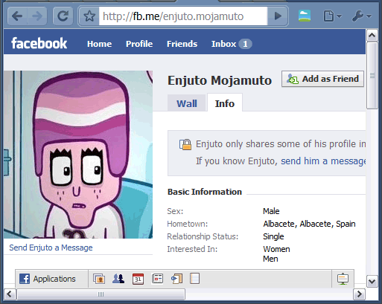Click the fb.me address bar
Screen dimensions: 382x304
click(x=183, y=16)
